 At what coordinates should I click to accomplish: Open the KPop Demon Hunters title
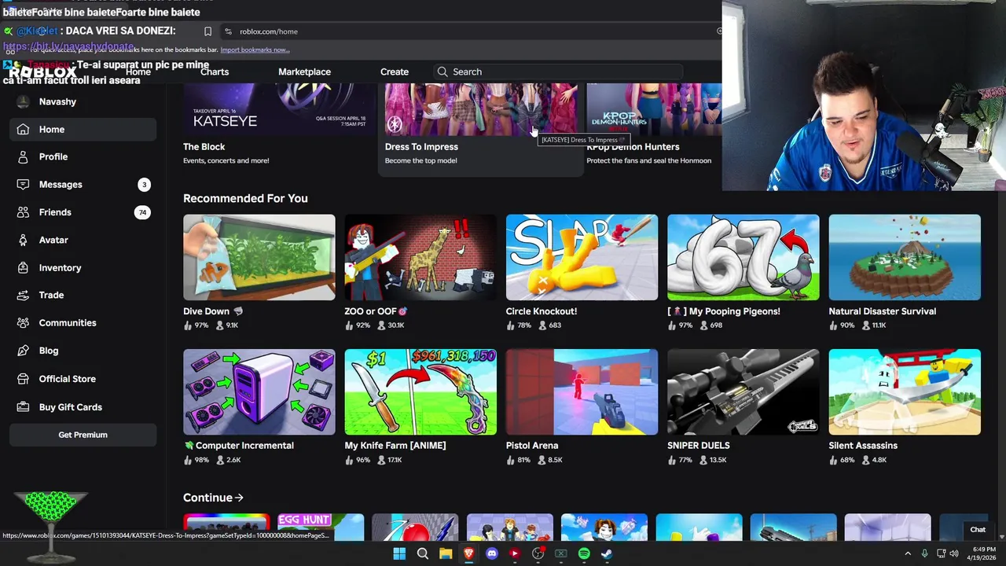633,147
